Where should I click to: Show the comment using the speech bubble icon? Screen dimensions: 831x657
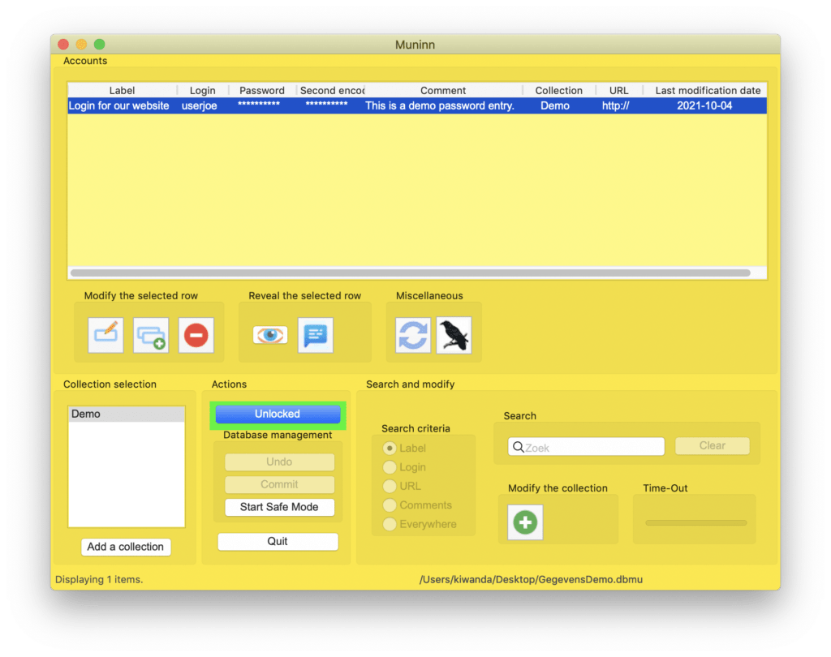point(316,335)
